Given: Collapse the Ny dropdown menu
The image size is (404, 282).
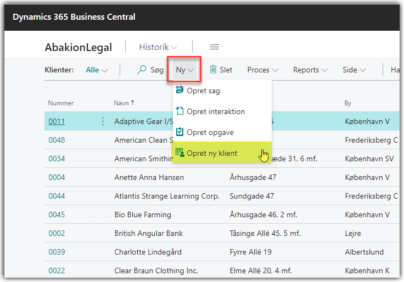Looking at the screenshot, I should point(184,70).
